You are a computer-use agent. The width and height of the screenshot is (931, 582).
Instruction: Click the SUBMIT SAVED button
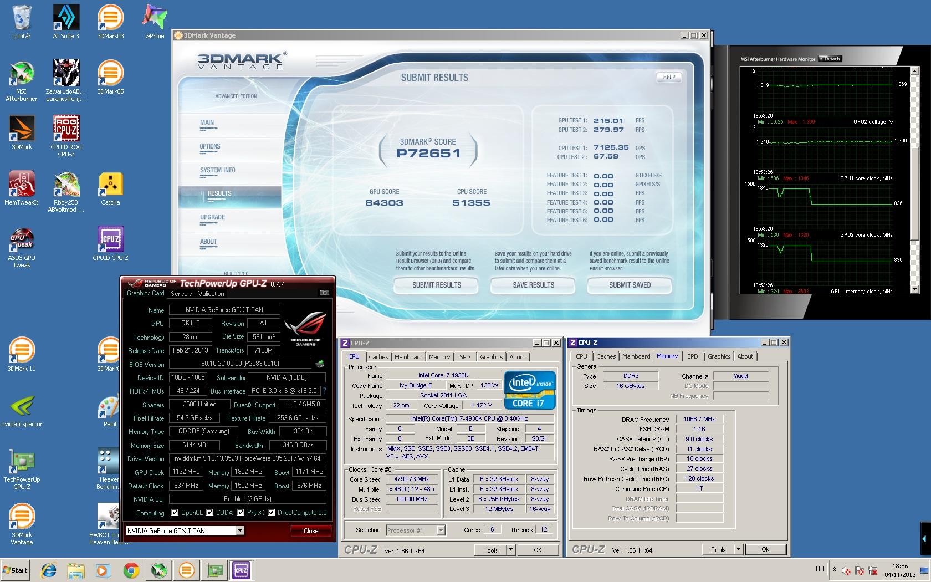coord(630,285)
